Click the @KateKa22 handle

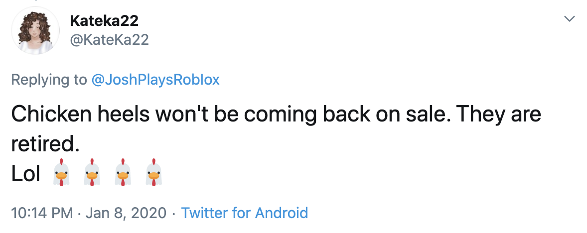(109, 39)
